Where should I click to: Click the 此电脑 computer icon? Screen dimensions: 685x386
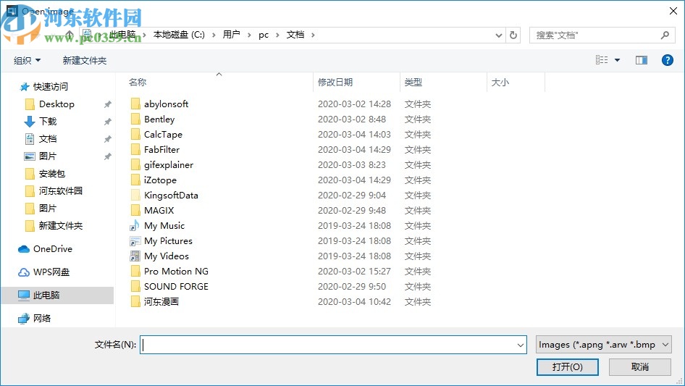click(24, 295)
